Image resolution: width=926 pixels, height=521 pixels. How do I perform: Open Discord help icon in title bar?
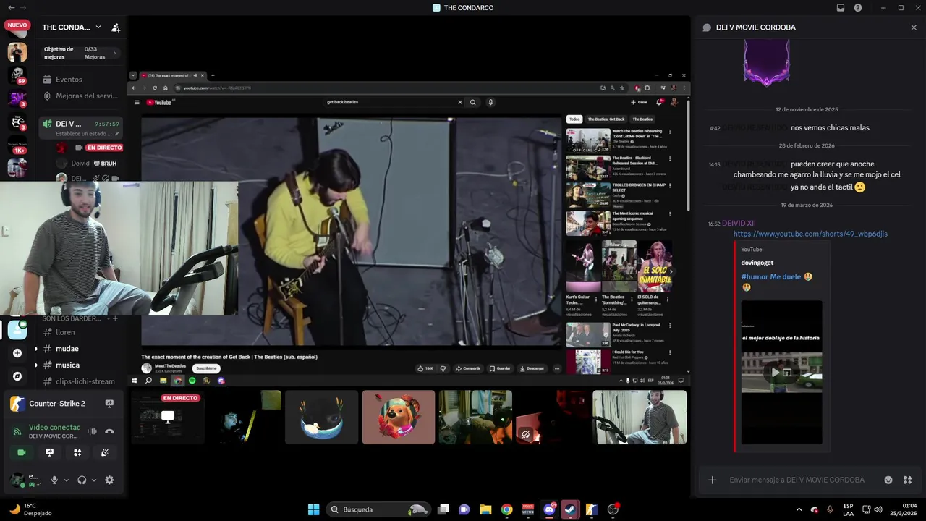(858, 8)
